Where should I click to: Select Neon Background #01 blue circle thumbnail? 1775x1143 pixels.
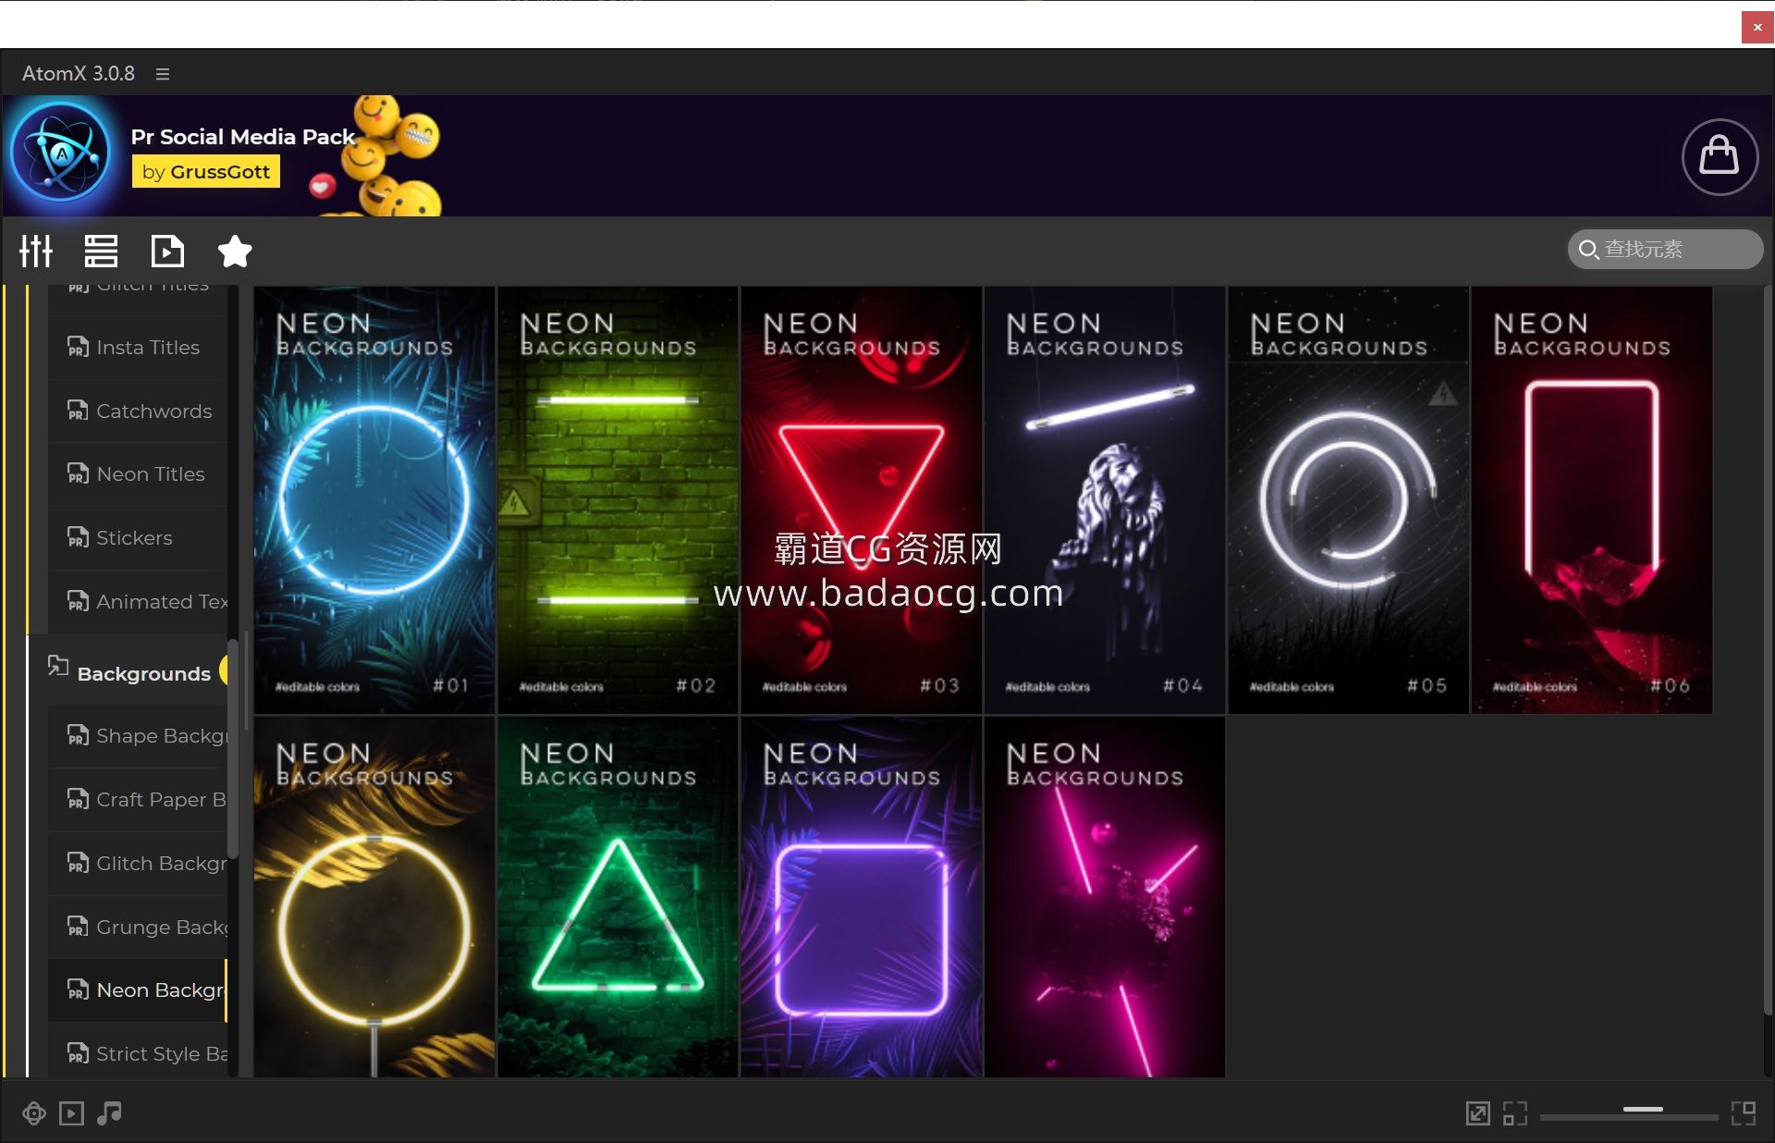click(374, 500)
